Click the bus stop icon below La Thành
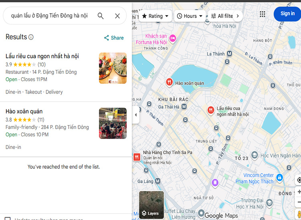Image resolution: width=301 pixels, height=220 pixels. (227, 62)
